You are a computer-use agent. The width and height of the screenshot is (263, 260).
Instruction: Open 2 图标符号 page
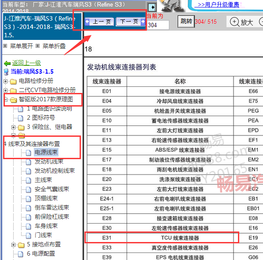[x=41, y=118]
